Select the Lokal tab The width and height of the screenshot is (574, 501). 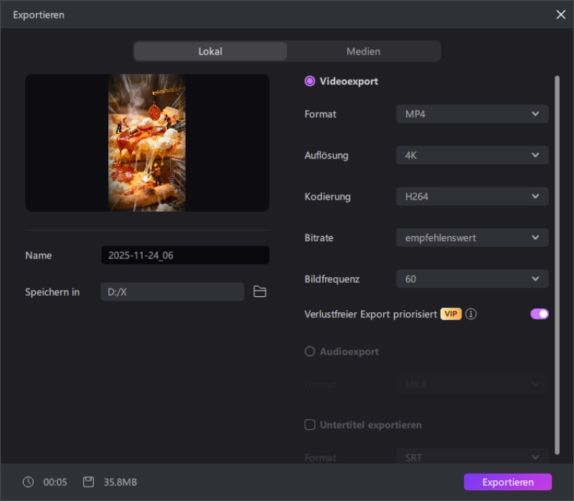point(210,52)
